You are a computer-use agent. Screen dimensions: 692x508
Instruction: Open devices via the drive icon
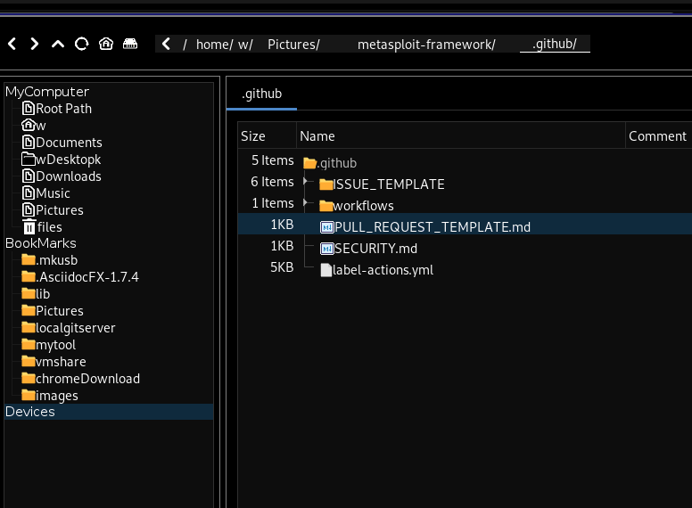[130, 44]
